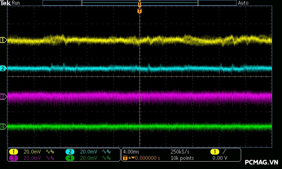Click the trigger source 1 badge with edge symbol
Viewport: 282px width, 169px height.
tap(215, 152)
